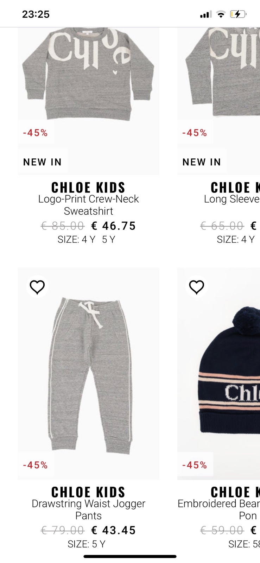Tap the -45% badge on jogger pants
This screenshot has width=260, height=563.
36,465
